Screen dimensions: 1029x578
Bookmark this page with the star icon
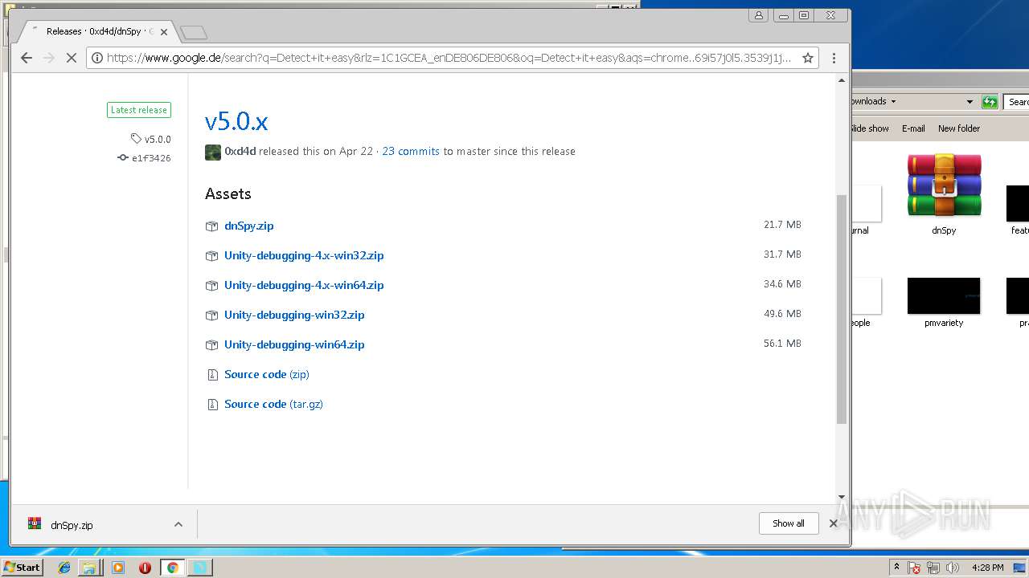click(x=808, y=58)
